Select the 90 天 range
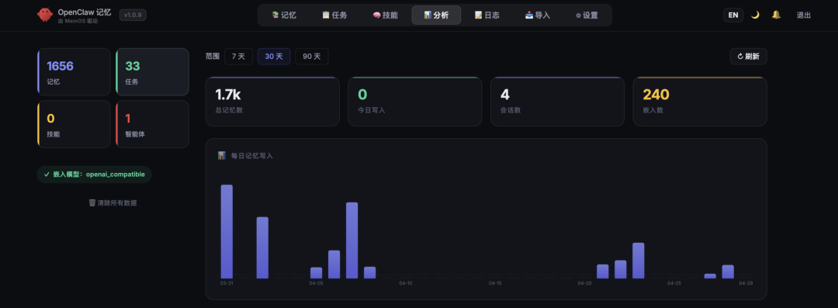This screenshot has width=838, height=308. click(312, 56)
